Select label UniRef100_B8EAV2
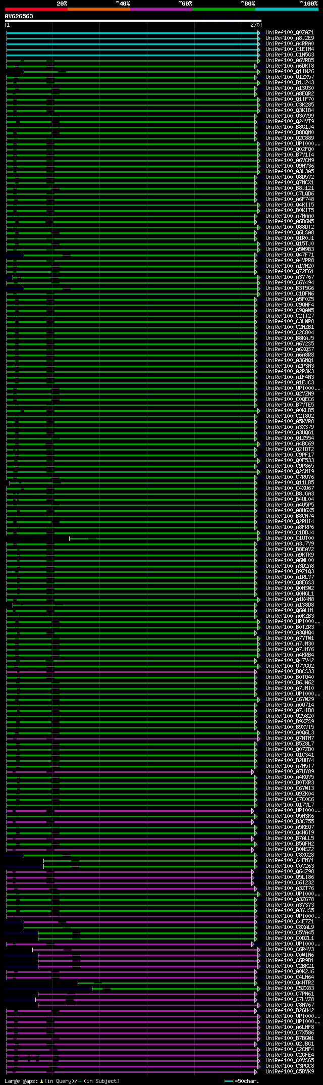 290,549
